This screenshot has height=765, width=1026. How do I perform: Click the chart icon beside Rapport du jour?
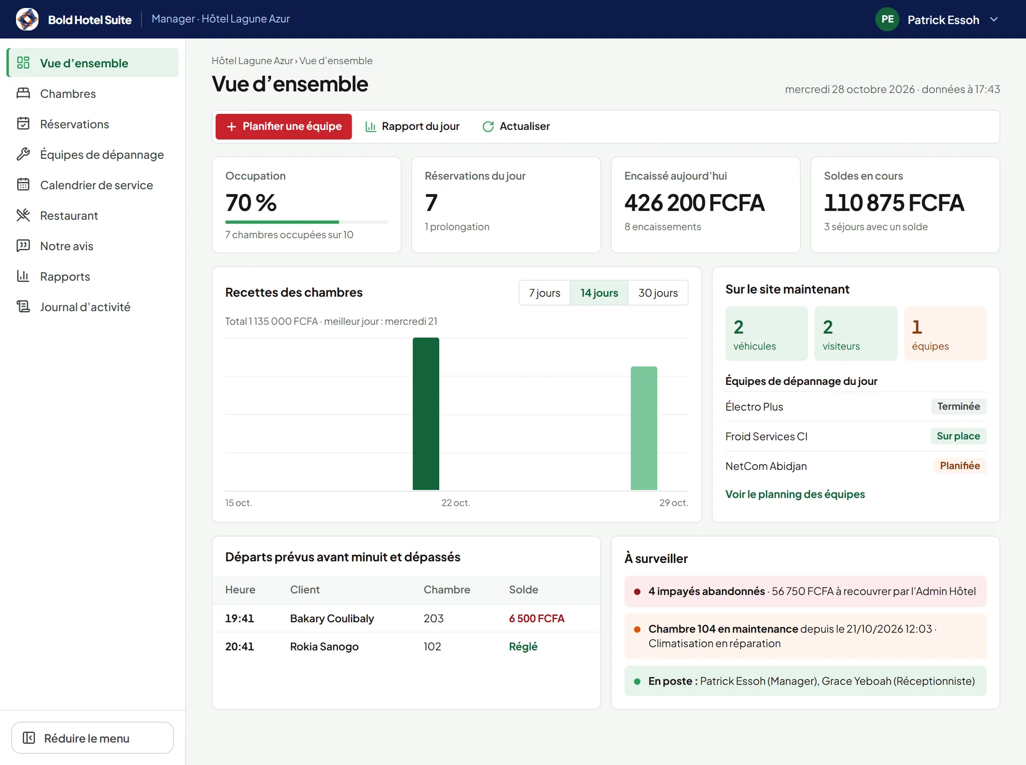(370, 127)
